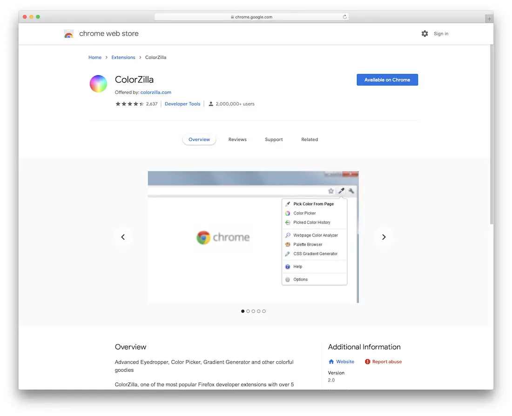Image resolution: width=512 pixels, height=416 pixels.
Task: Click the wrench icon in screenshot toolbar
Action: [x=351, y=191]
